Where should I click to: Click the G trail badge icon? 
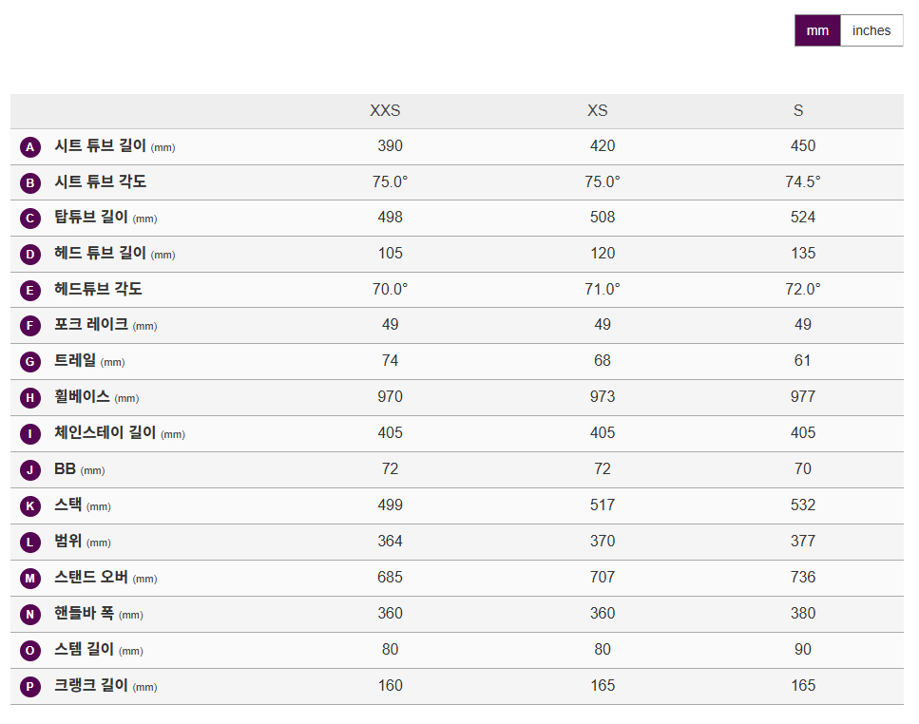30,362
